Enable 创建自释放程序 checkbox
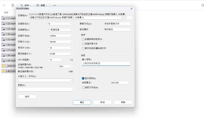The height and width of the screenshot is (118, 204). click(x=83, y=39)
